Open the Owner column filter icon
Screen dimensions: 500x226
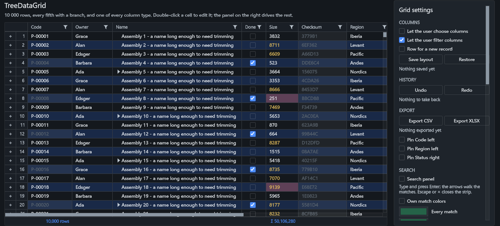point(106,27)
